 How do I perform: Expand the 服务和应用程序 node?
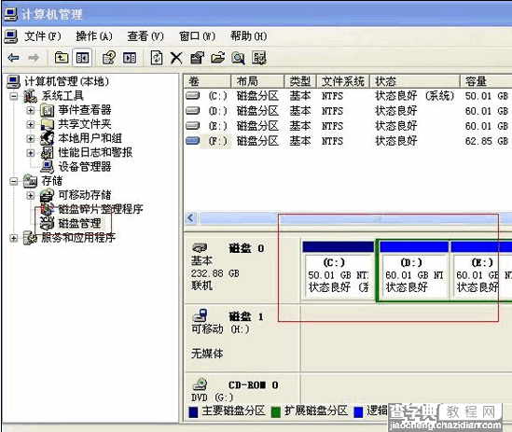[x=14, y=238]
